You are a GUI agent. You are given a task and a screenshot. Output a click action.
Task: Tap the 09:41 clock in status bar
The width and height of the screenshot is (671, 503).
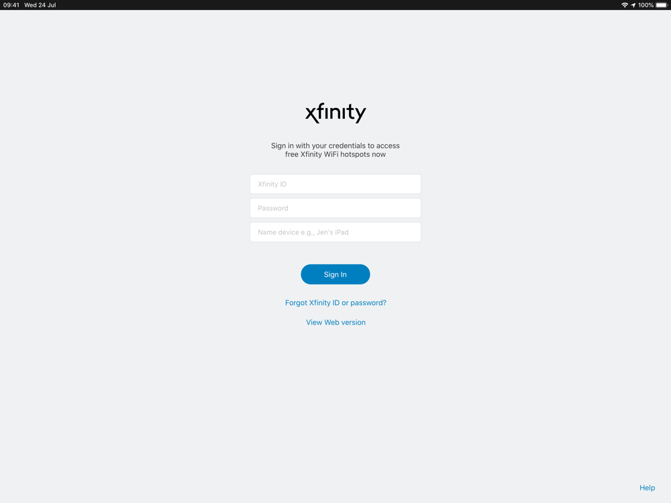point(11,5)
